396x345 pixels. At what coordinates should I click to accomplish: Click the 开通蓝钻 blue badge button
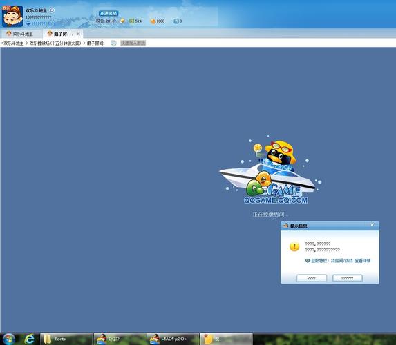pyautogui.click(x=109, y=13)
